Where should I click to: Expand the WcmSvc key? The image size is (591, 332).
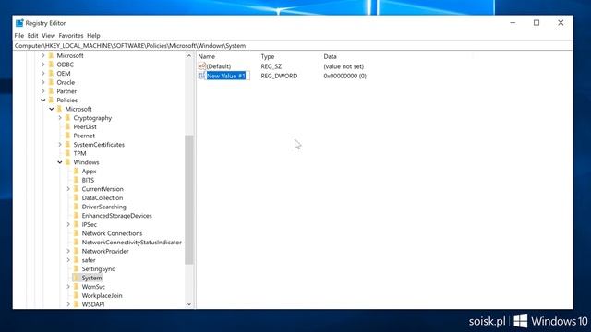[x=68, y=287]
